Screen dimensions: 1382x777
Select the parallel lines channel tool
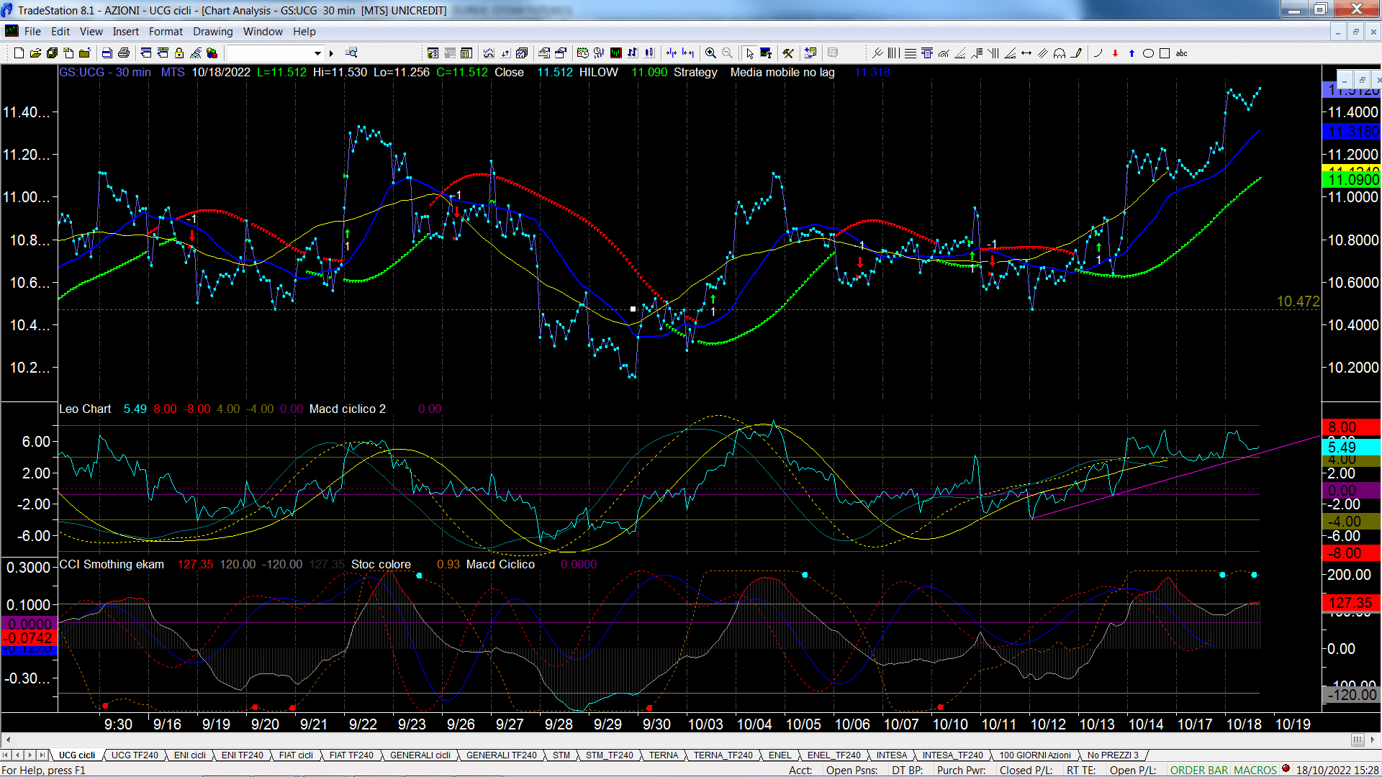pyautogui.click(x=1043, y=53)
